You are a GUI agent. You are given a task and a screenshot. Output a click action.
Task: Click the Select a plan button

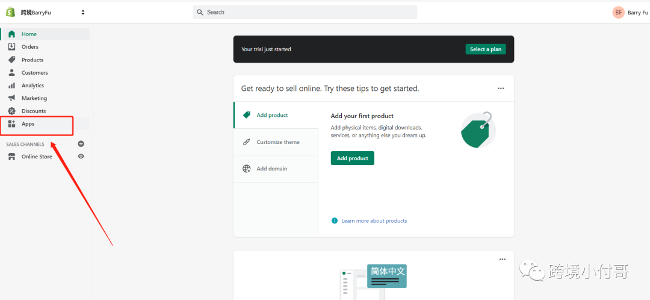486,49
